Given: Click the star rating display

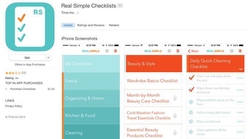Looking at the screenshot, I should pyautogui.click(x=13, y=73).
